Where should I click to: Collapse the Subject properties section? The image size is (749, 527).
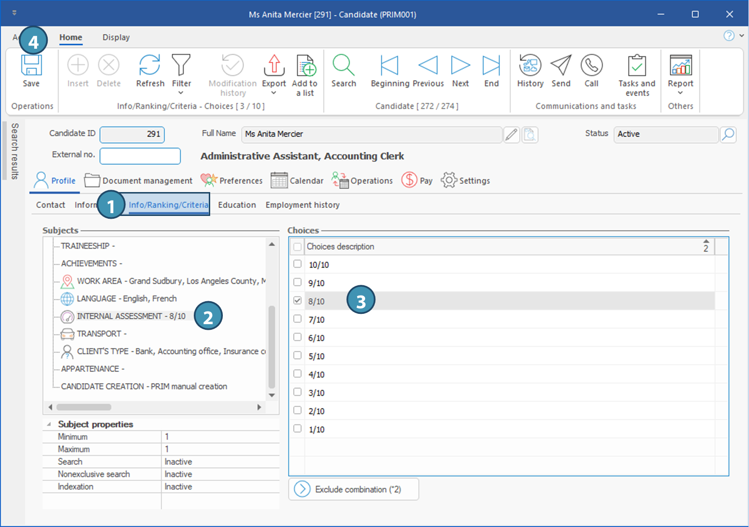click(49, 424)
